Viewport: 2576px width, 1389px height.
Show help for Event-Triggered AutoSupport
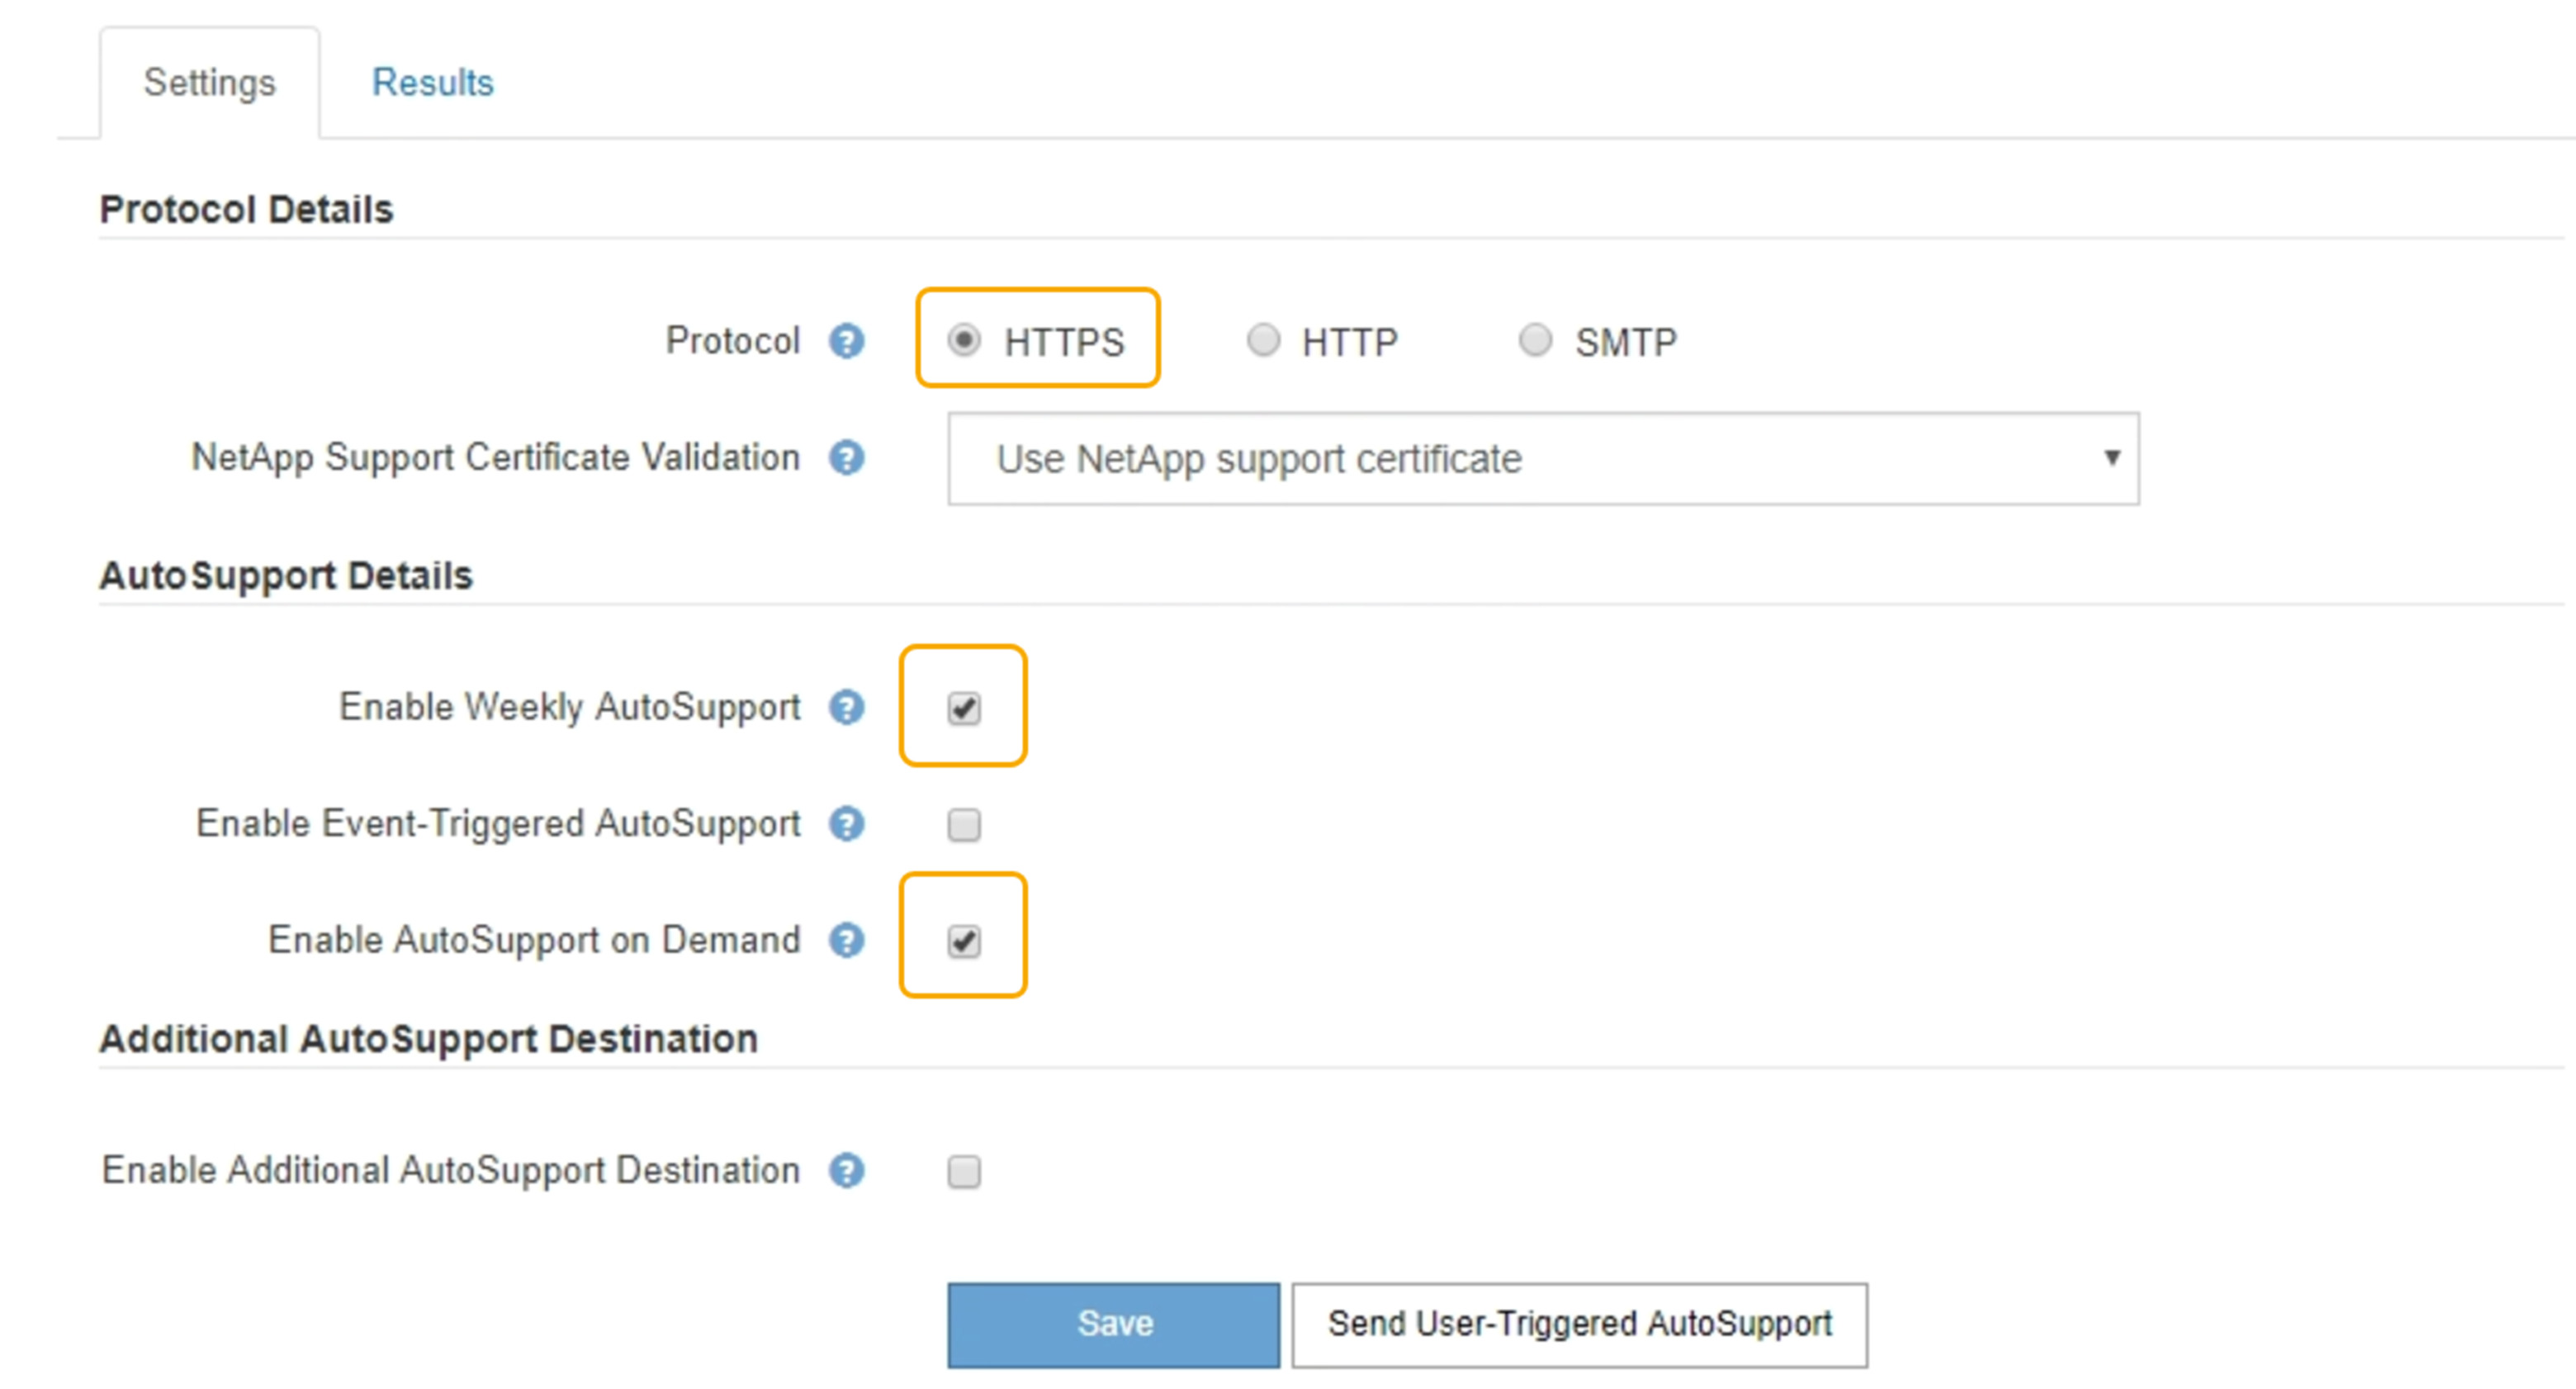[846, 824]
